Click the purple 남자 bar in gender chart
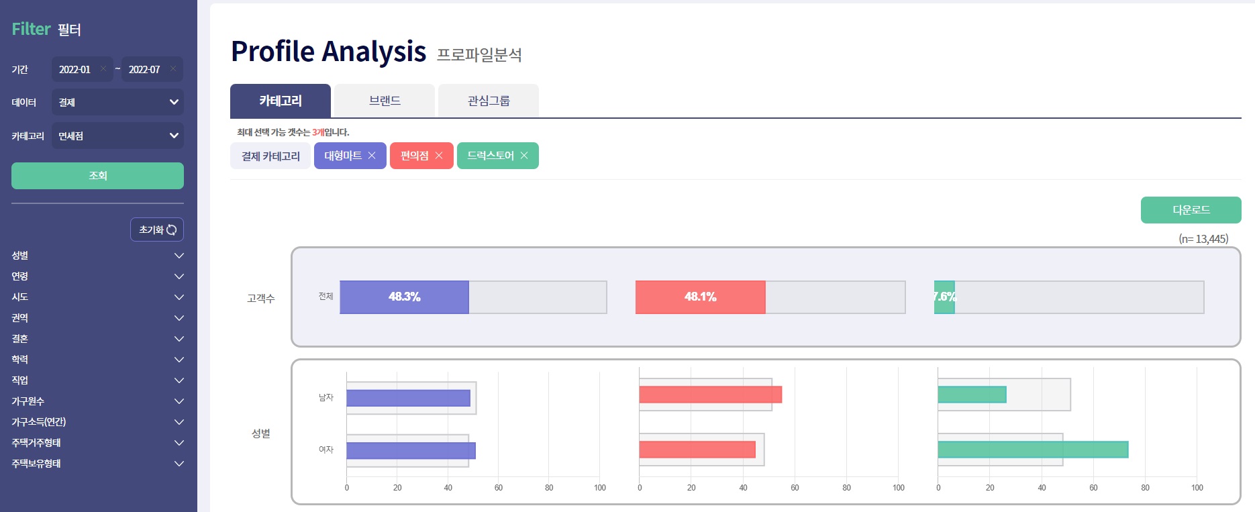 [408, 398]
